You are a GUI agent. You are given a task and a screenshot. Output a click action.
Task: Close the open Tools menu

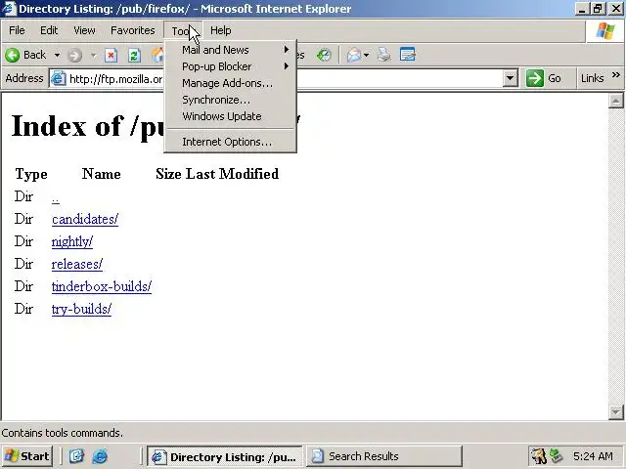[183, 30]
